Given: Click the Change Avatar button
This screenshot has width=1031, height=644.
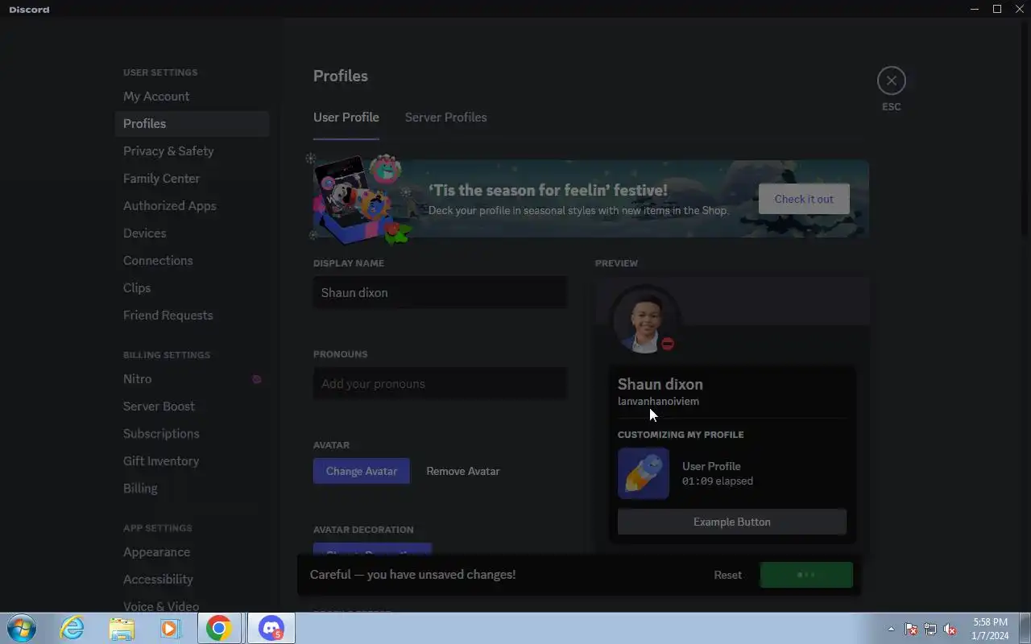Looking at the screenshot, I should [362, 471].
